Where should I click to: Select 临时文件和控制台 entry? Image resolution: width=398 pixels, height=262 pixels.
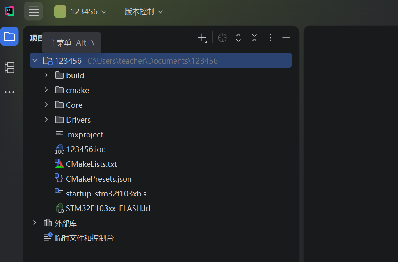pyautogui.click(x=84, y=238)
